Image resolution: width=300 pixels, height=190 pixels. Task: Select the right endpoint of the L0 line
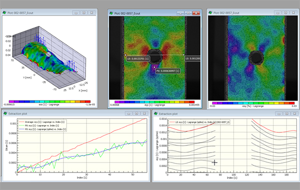click(183, 55)
